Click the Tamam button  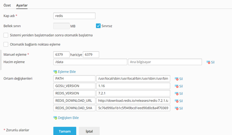click(65, 131)
